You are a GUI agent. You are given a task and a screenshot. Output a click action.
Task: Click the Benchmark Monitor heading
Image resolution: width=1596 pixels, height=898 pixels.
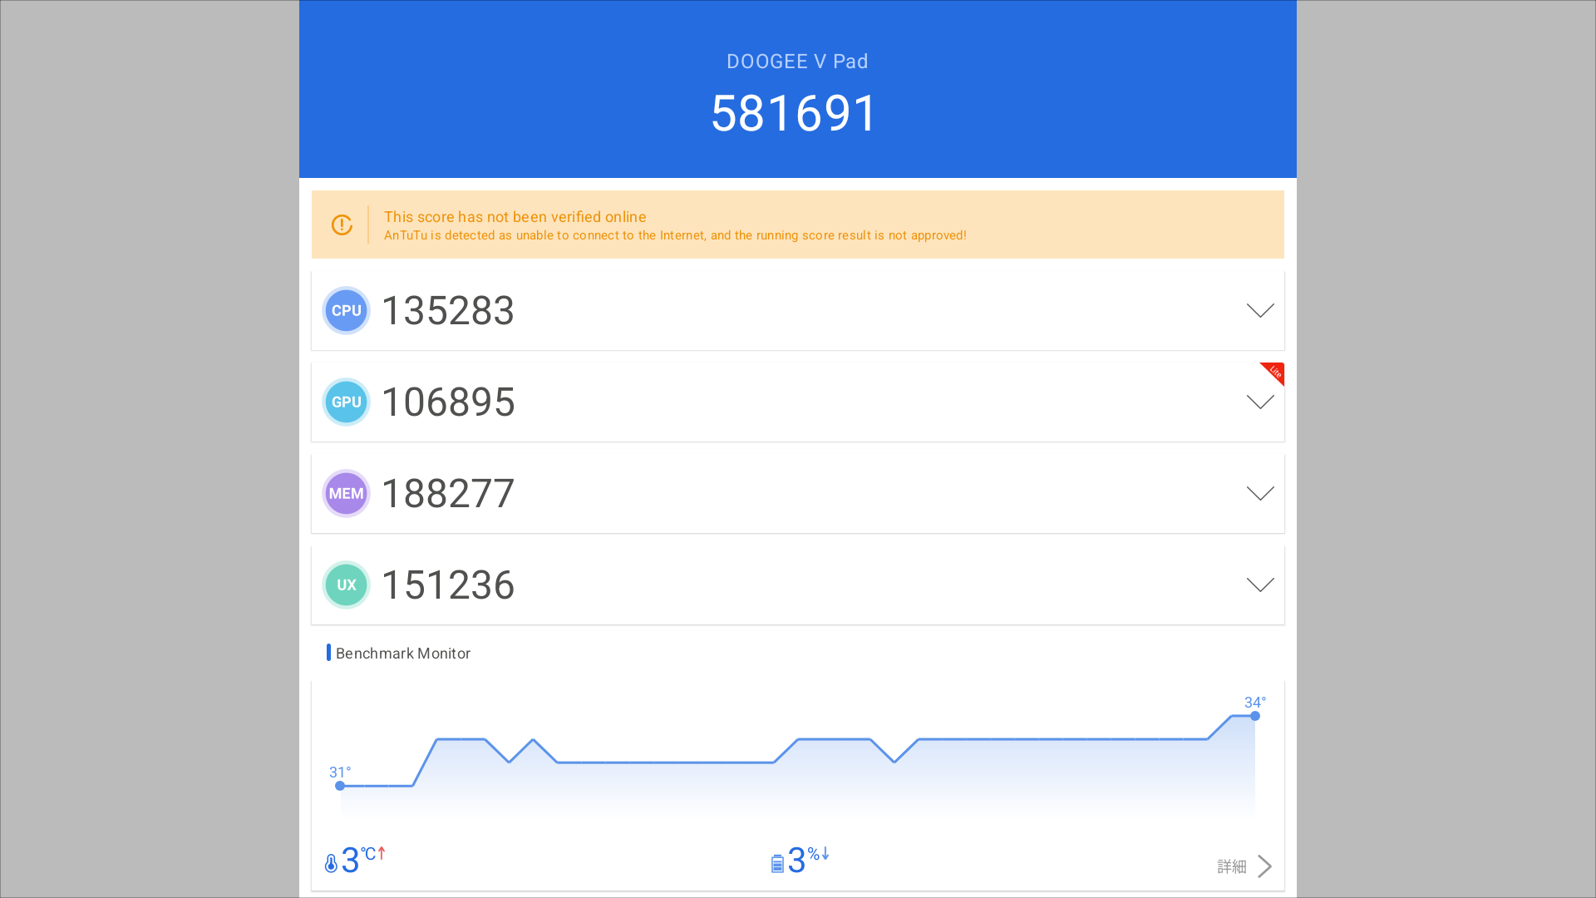[x=403, y=654]
